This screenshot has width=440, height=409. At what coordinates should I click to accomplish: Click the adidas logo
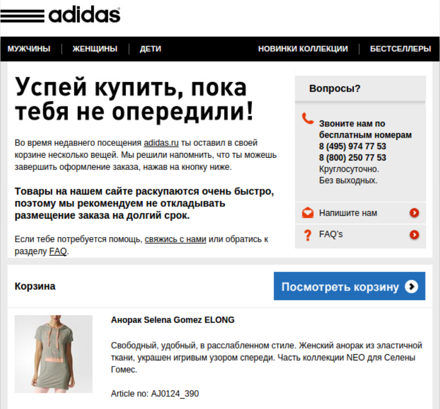click(x=60, y=15)
